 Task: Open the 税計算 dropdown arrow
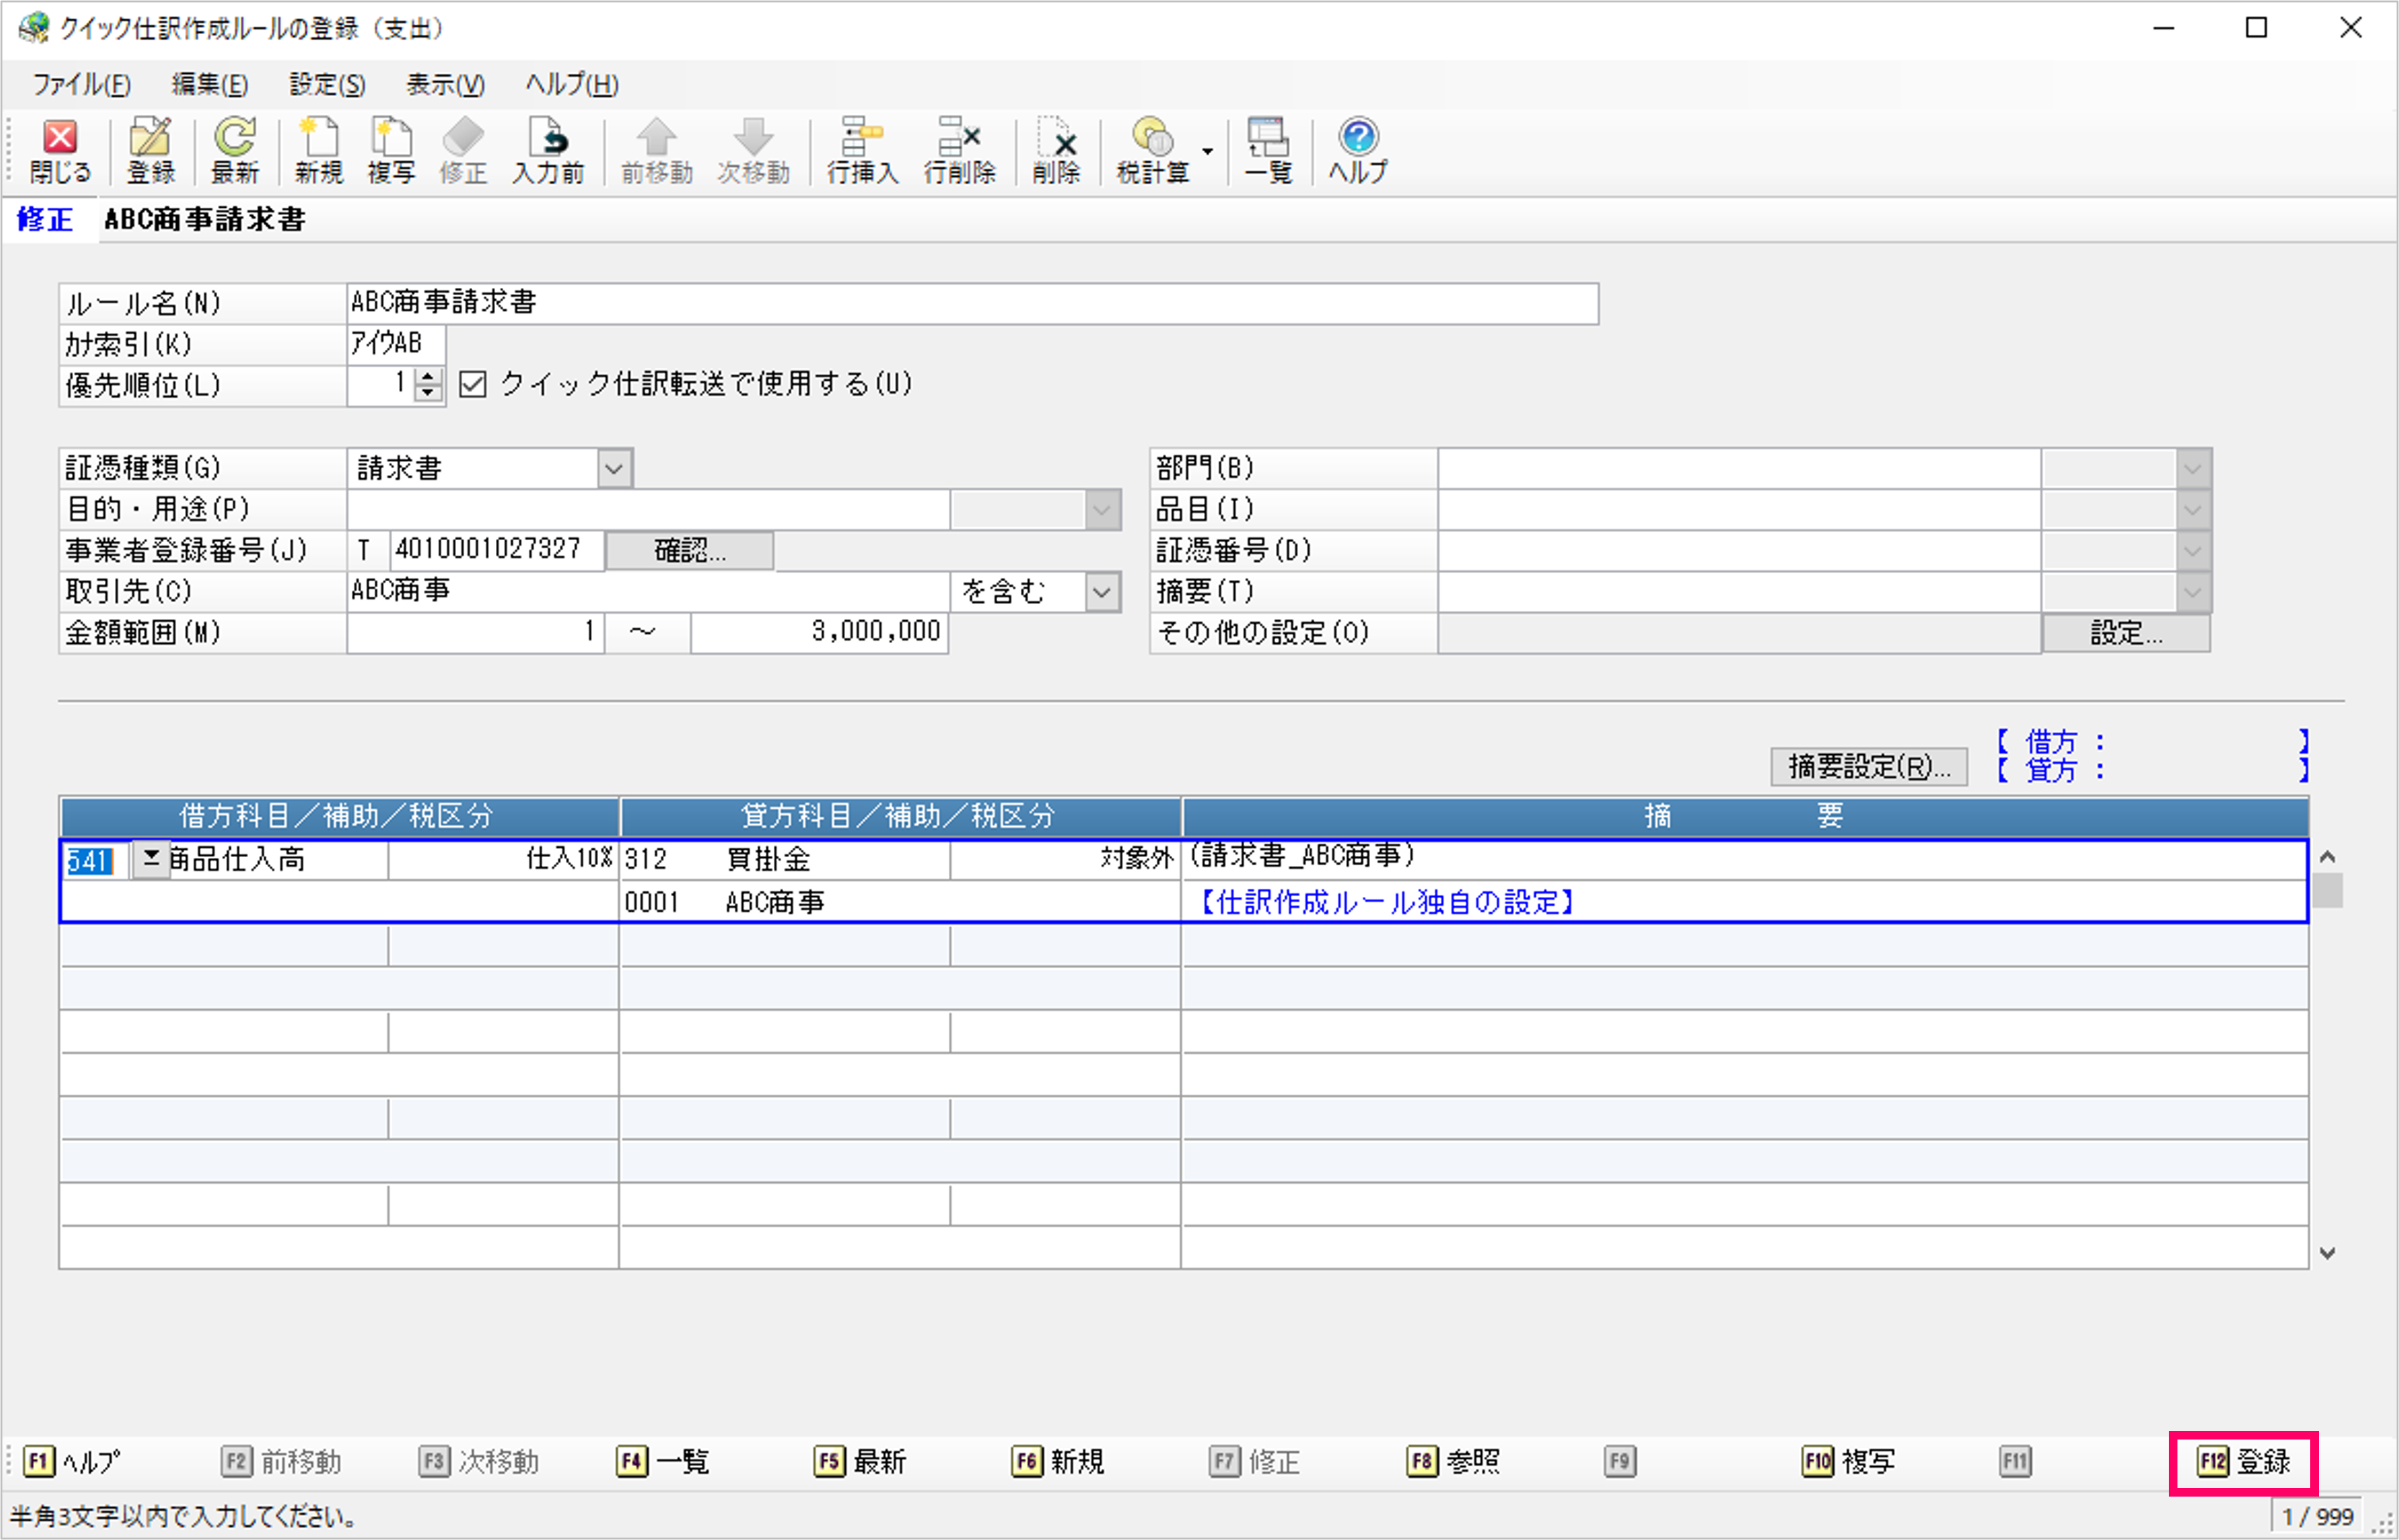1208,152
